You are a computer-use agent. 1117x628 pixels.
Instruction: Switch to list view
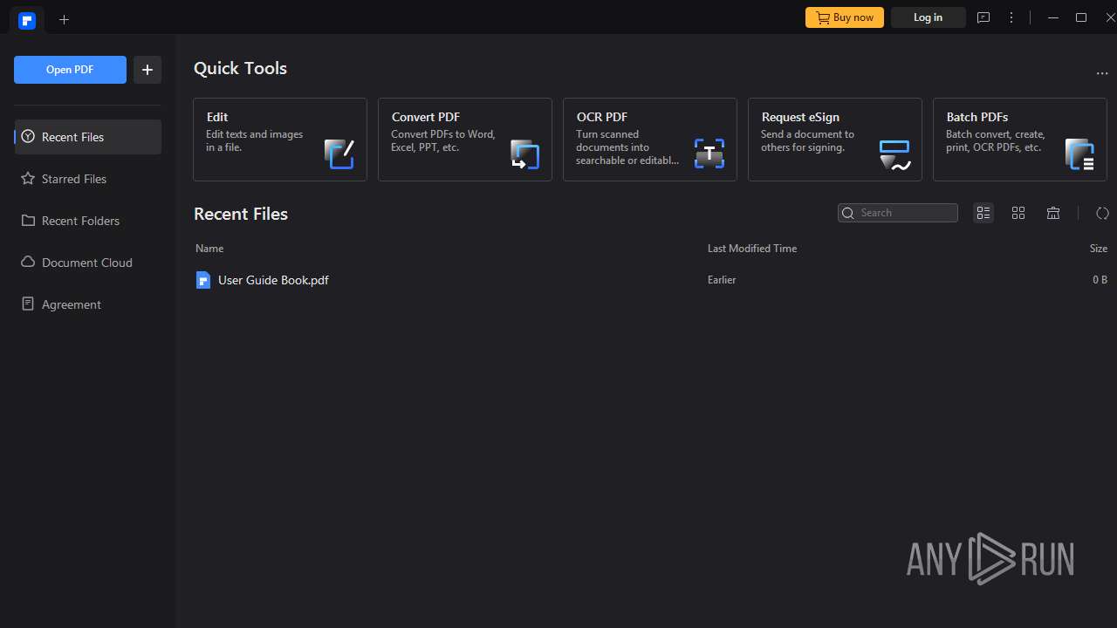(x=983, y=213)
